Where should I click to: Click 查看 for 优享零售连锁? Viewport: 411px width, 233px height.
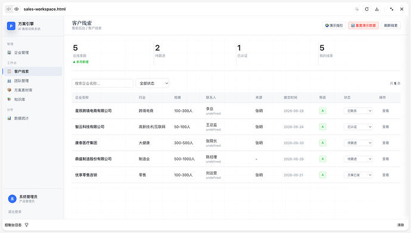coord(385,175)
